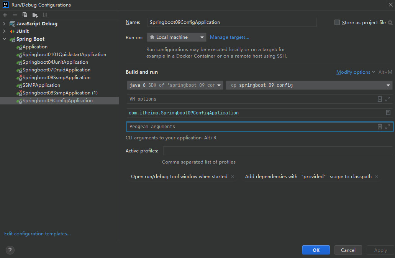Image resolution: width=395 pixels, height=258 pixels.
Task: Enable Store as project file checkbox
Action: [x=337, y=23]
